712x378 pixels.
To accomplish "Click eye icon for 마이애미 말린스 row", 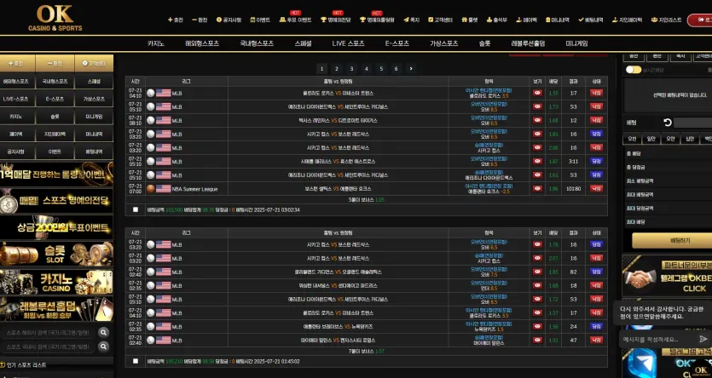I will click(538, 340).
